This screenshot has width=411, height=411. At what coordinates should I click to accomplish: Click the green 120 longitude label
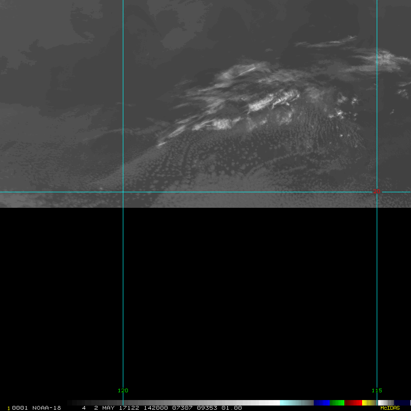tap(123, 390)
